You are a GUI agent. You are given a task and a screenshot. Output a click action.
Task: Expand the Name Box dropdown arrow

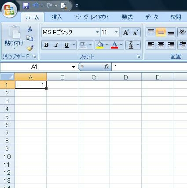pyautogui.click(x=73, y=67)
